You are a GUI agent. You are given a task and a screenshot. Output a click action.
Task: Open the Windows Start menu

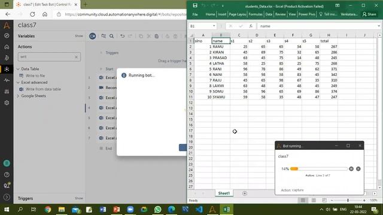7,210
